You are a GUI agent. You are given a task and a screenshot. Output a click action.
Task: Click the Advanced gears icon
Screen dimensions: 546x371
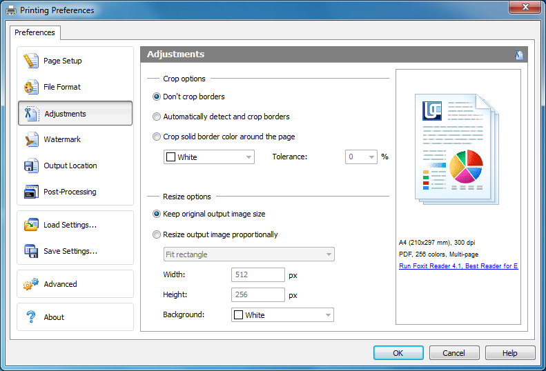31,284
